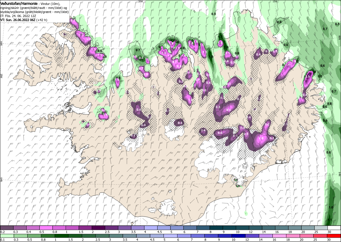Click the light lavender 4 snow legend swatch
Image resolution: width=341 pixels, height=242 pixels.
pyautogui.click(x=151, y=228)
